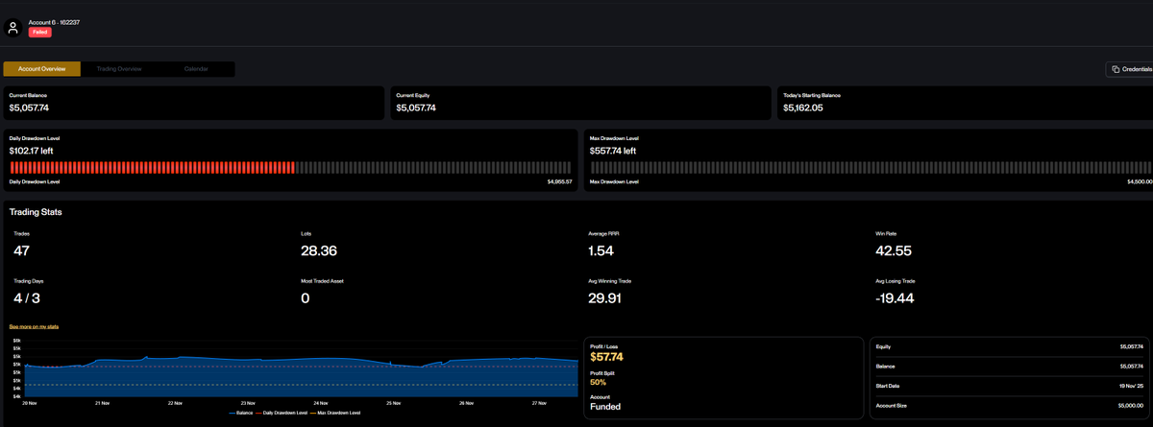1153x427 pixels.
Task: Toggle Max Drawdown Level in the chart legend
Action: click(x=334, y=413)
